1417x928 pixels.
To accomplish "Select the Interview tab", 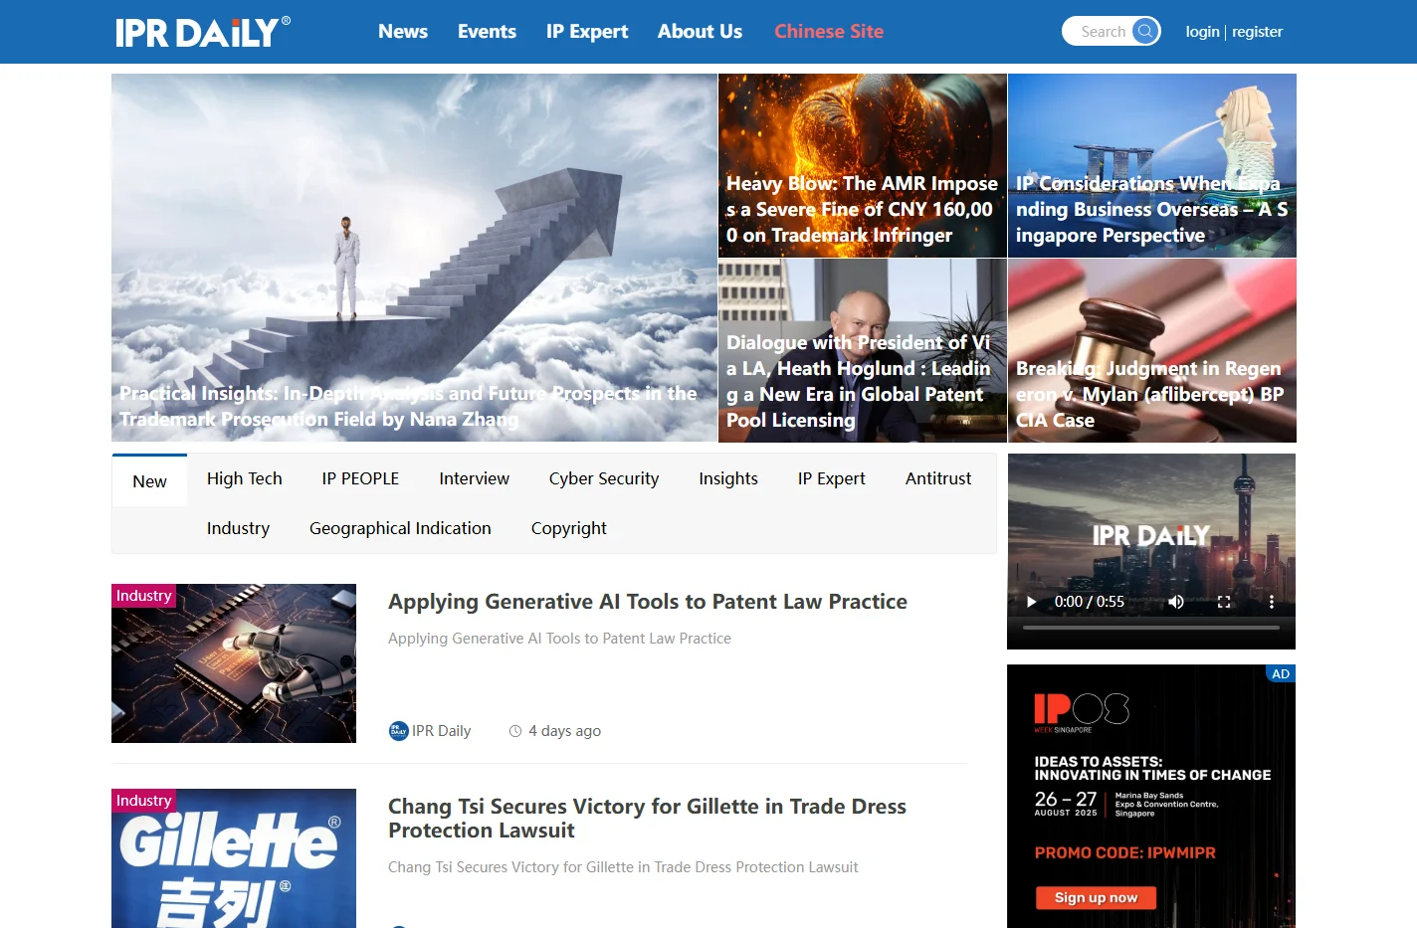I will pos(474,478).
